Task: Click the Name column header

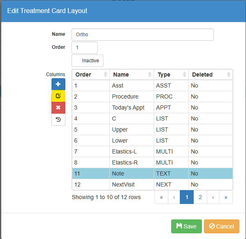Action: (x=132, y=75)
